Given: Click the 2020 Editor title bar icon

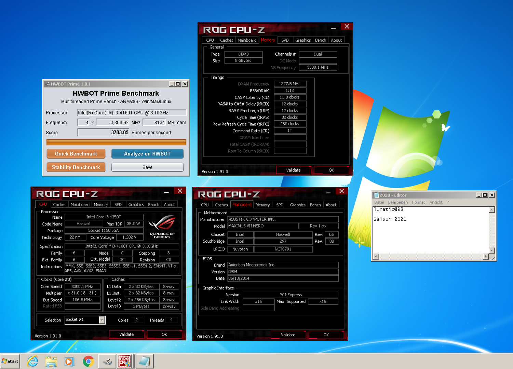Looking at the screenshot, I should pos(376,195).
